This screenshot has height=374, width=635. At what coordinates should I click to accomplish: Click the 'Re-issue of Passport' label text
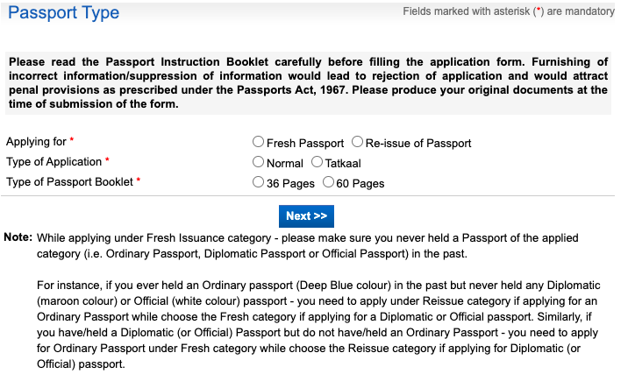tap(418, 143)
